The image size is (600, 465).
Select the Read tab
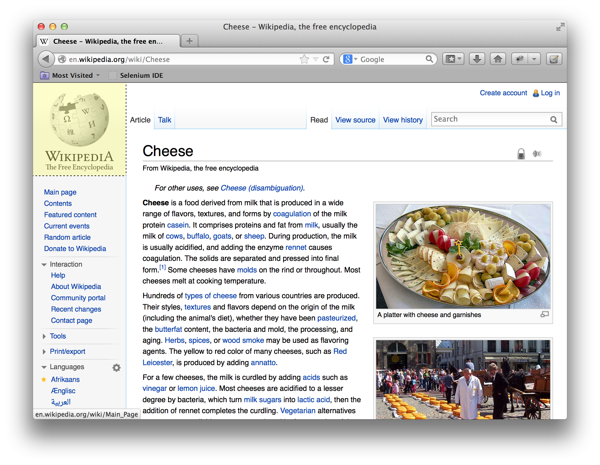click(x=319, y=120)
